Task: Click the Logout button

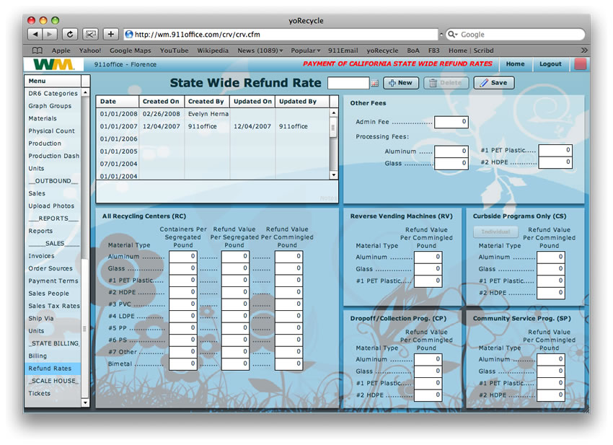Action: [x=550, y=64]
